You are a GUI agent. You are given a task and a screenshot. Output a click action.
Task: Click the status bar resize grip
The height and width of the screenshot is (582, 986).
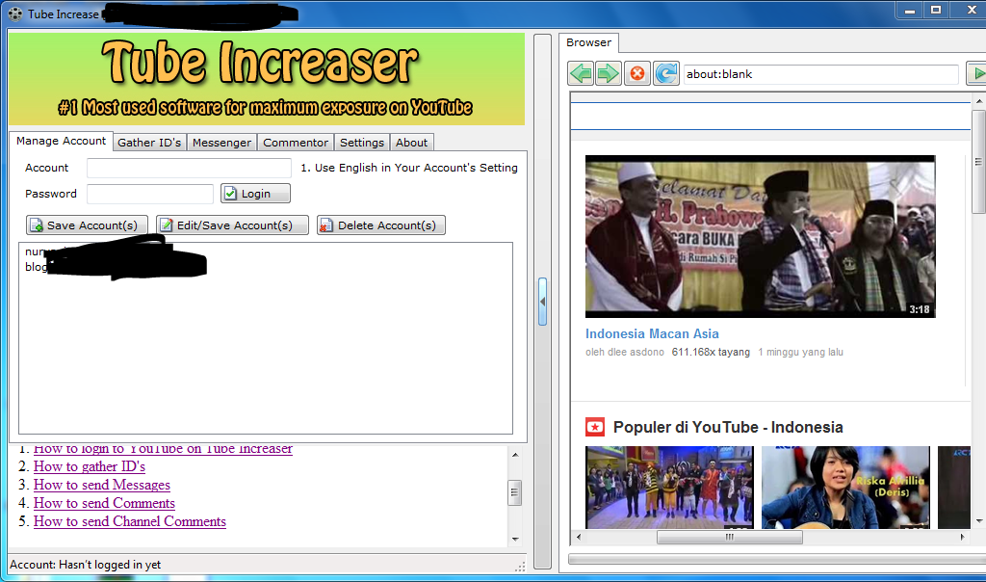pos(520,567)
